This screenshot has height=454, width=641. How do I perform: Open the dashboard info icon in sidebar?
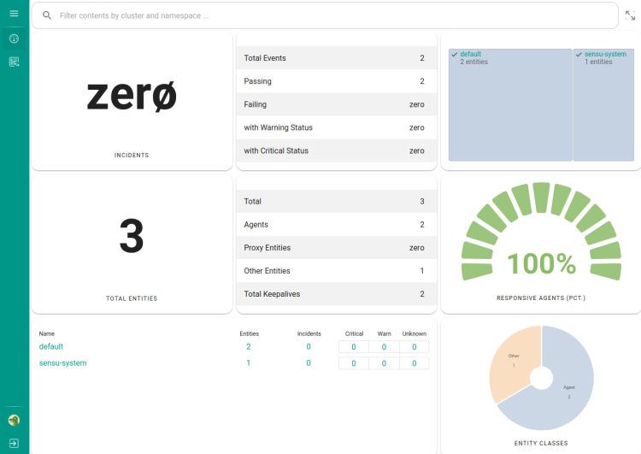tap(14, 38)
